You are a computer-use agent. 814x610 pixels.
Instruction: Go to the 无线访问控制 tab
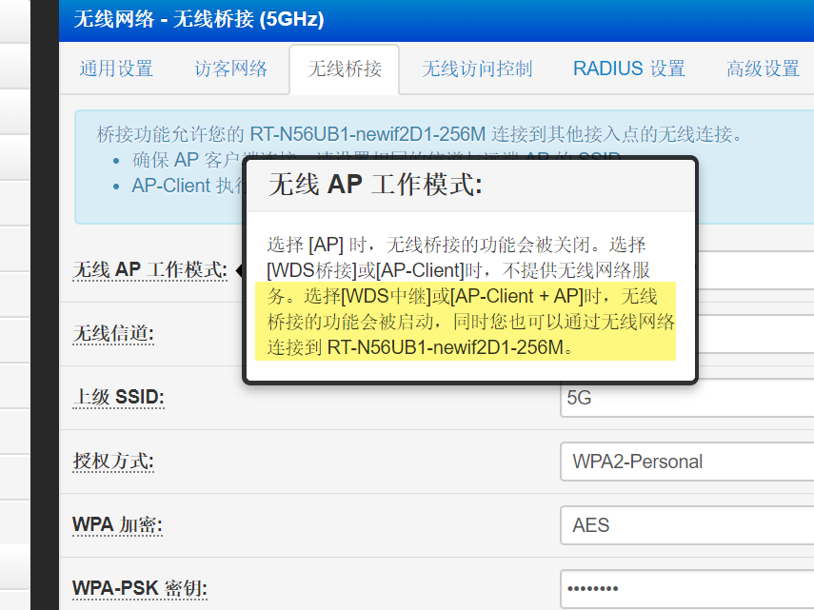(x=477, y=69)
